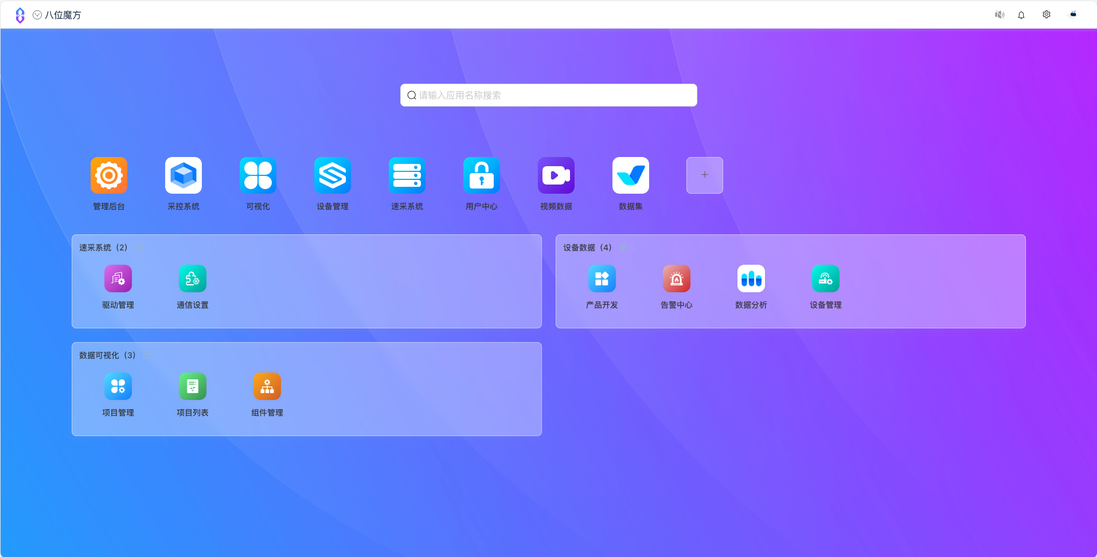Focus the application name search field
This screenshot has width=1097, height=557.
point(549,95)
